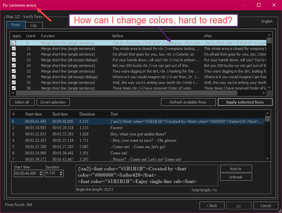Click the After column header
The width and height of the screenshot is (282, 213).
tap(208, 36)
